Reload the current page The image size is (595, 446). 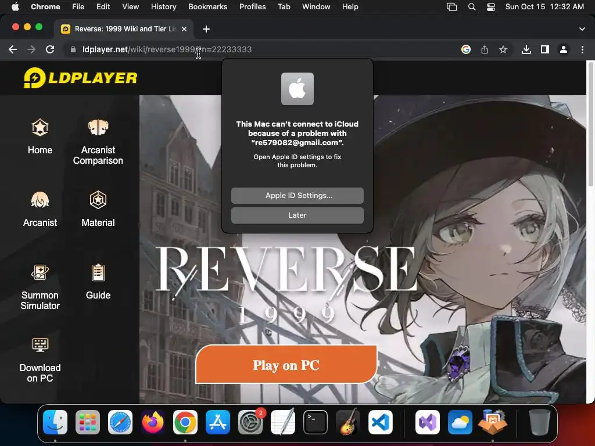tap(50, 49)
